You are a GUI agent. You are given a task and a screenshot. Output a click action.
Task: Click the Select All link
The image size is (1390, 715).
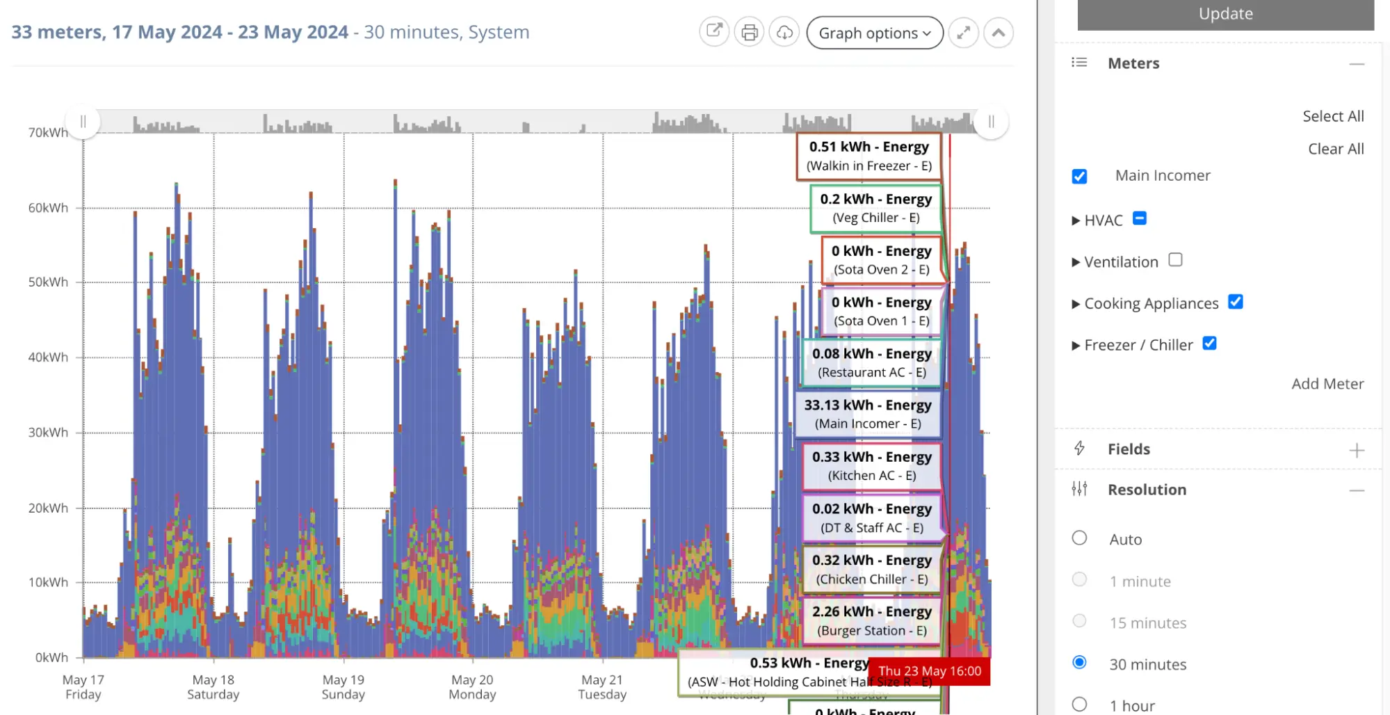coord(1332,116)
